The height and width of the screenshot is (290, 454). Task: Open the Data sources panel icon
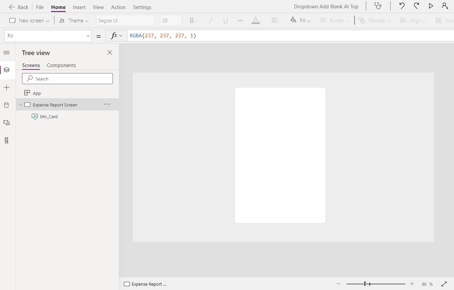click(7, 105)
